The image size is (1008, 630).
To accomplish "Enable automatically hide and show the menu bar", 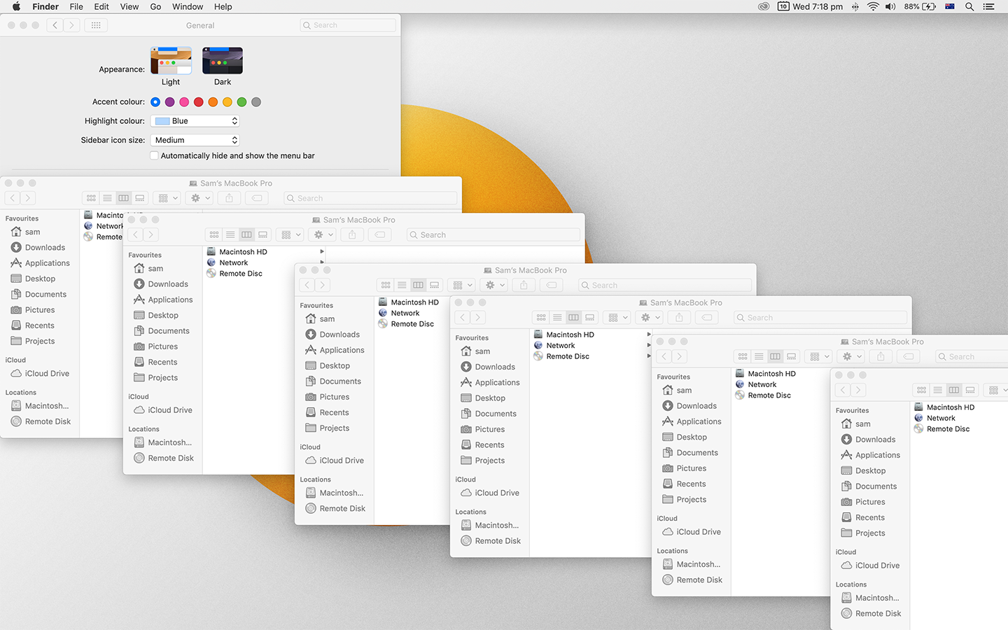I will coord(154,155).
